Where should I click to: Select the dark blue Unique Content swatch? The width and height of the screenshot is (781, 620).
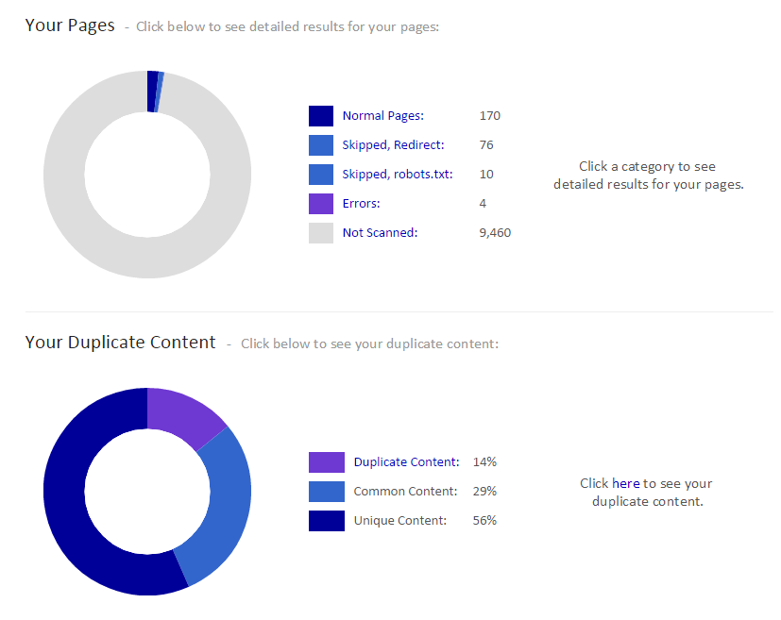click(327, 521)
